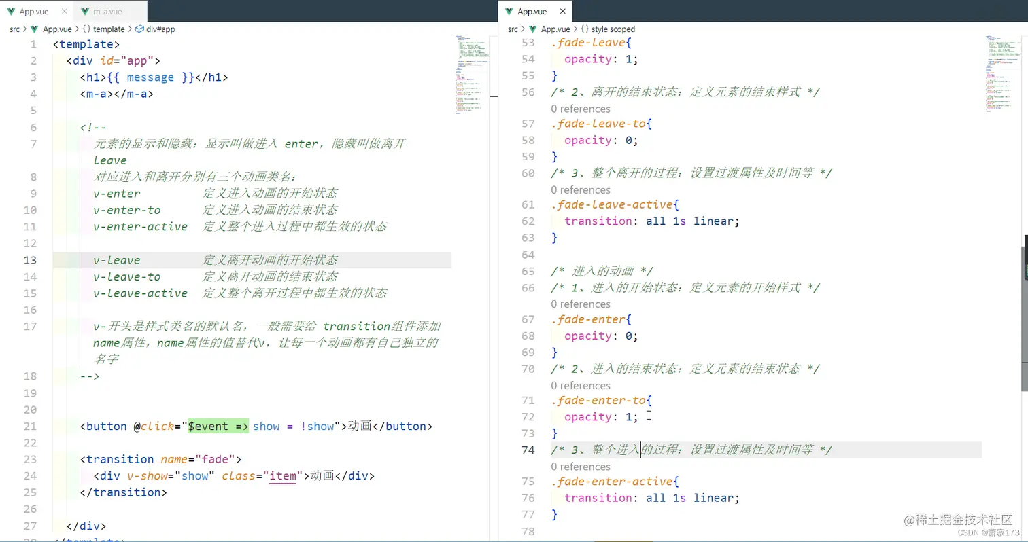Click the cube symbol icon before div#app breadcrumb
Image resolution: width=1028 pixels, height=542 pixels.
click(x=139, y=29)
